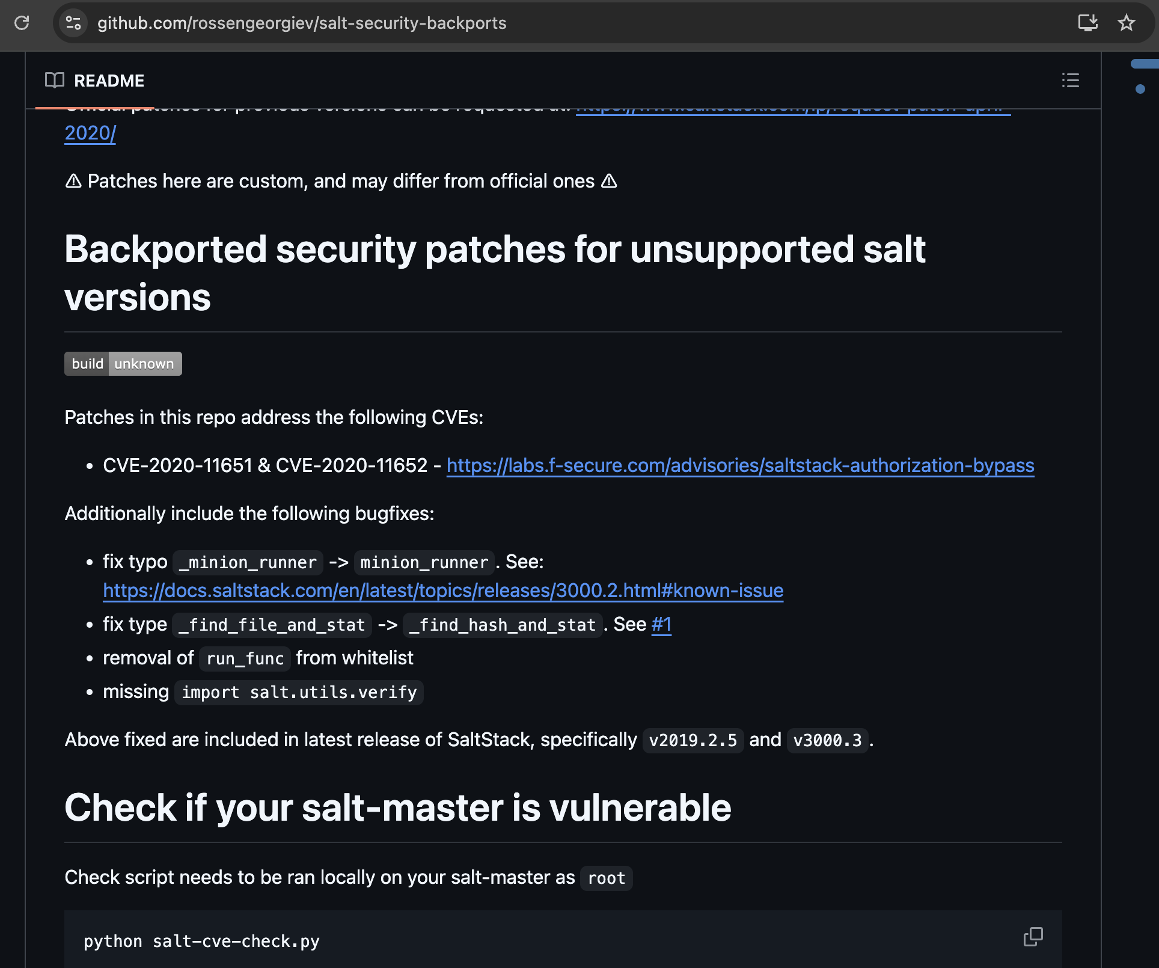Screen dimensions: 1159x968
Task: Open the SaltStack 3000.2 known-issue docs link
Action: click(x=443, y=590)
